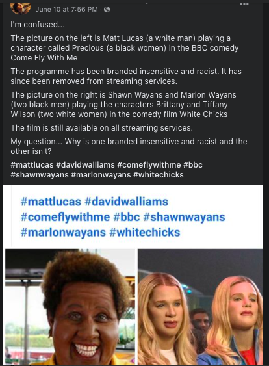Open the right photo of two blonde characters
Viewport: 269px width, 366px height.
(200, 306)
